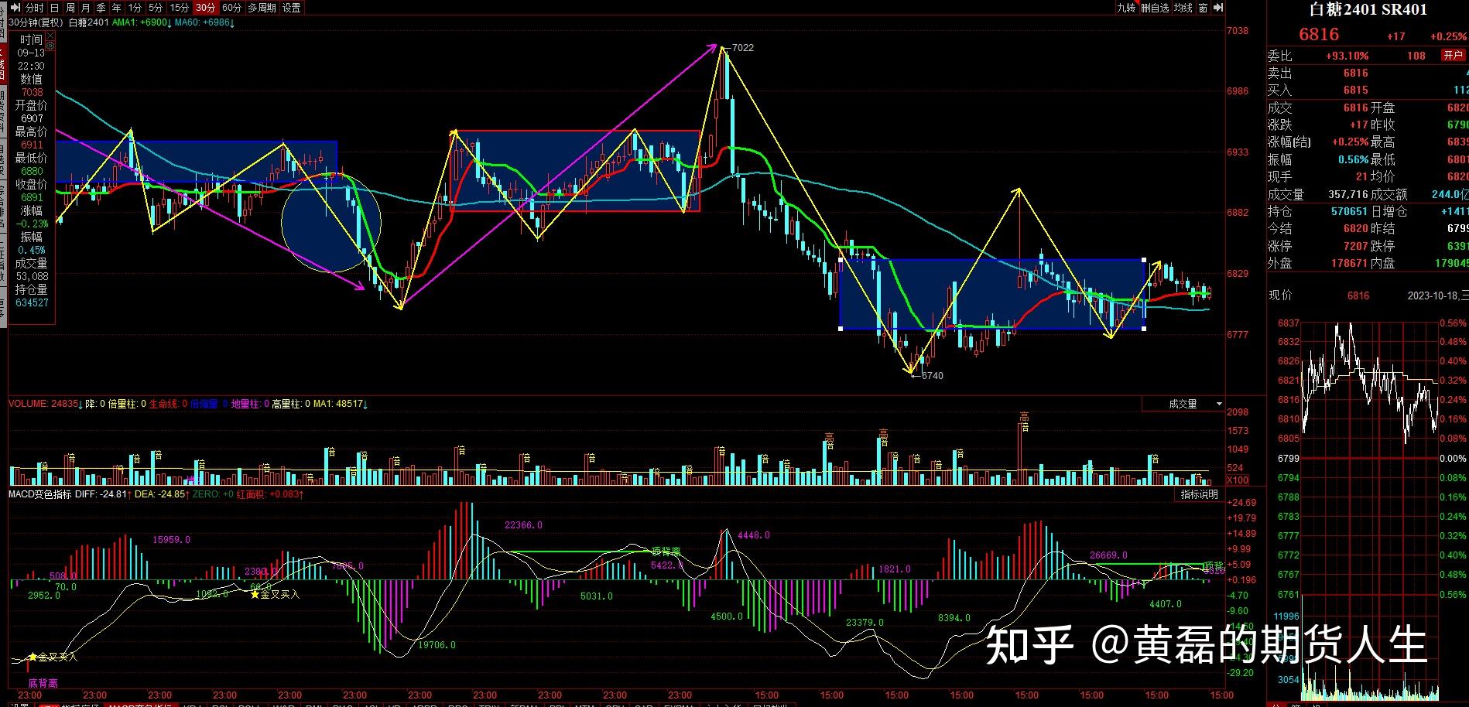1469x707 pixels.
Task: Click the 最高价 6911 value in the info box
Action: pos(32,145)
